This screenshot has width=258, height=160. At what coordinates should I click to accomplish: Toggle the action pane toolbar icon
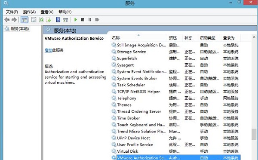pos(65,20)
